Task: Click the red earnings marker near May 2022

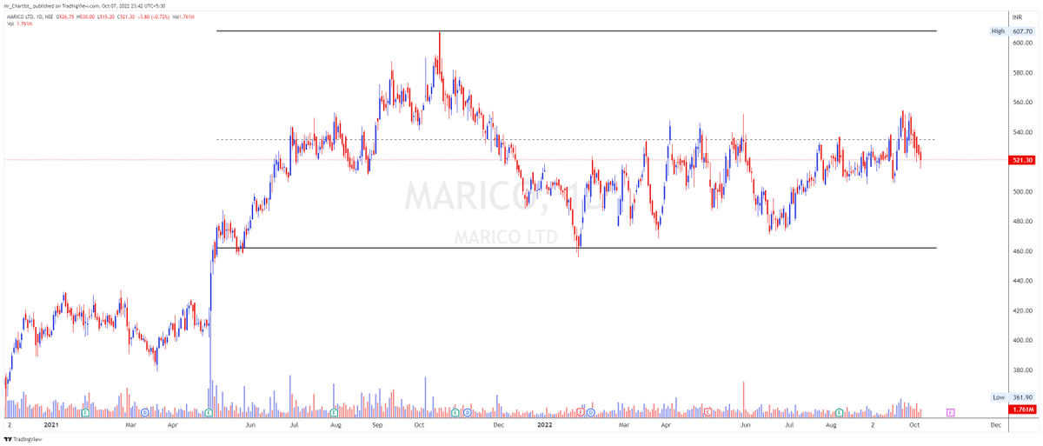Action: 708,412
